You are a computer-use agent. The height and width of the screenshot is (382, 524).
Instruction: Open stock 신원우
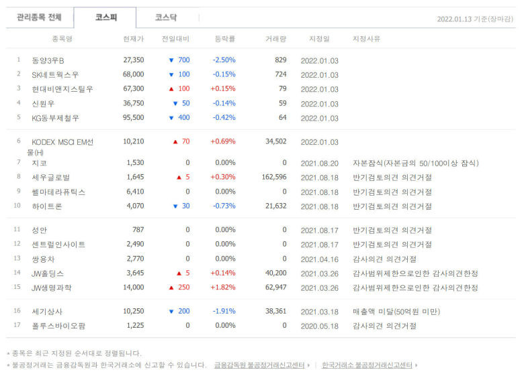pyautogui.click(x=43, y=104)
